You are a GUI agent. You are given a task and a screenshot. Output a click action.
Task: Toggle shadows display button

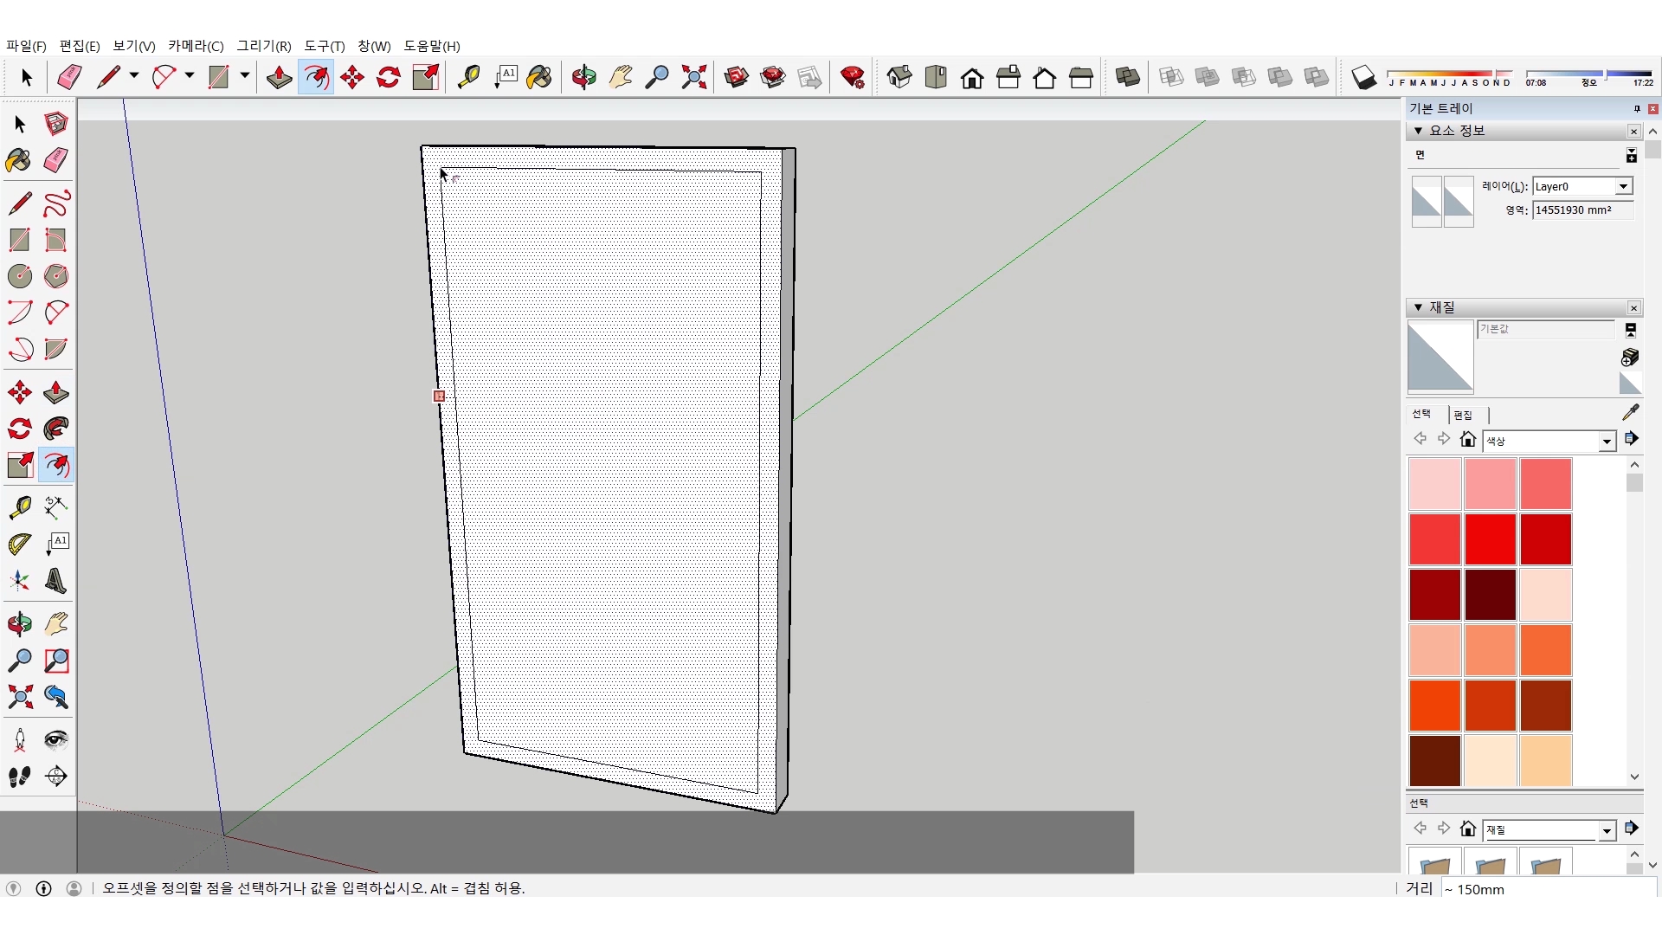(x=1363, y=77)
